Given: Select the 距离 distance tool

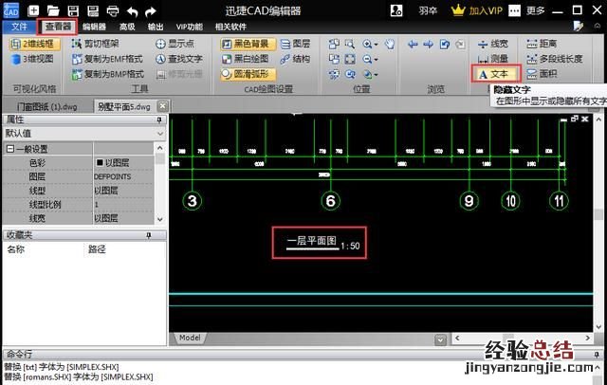Looking at the screenshot, I should pos(542,44).
